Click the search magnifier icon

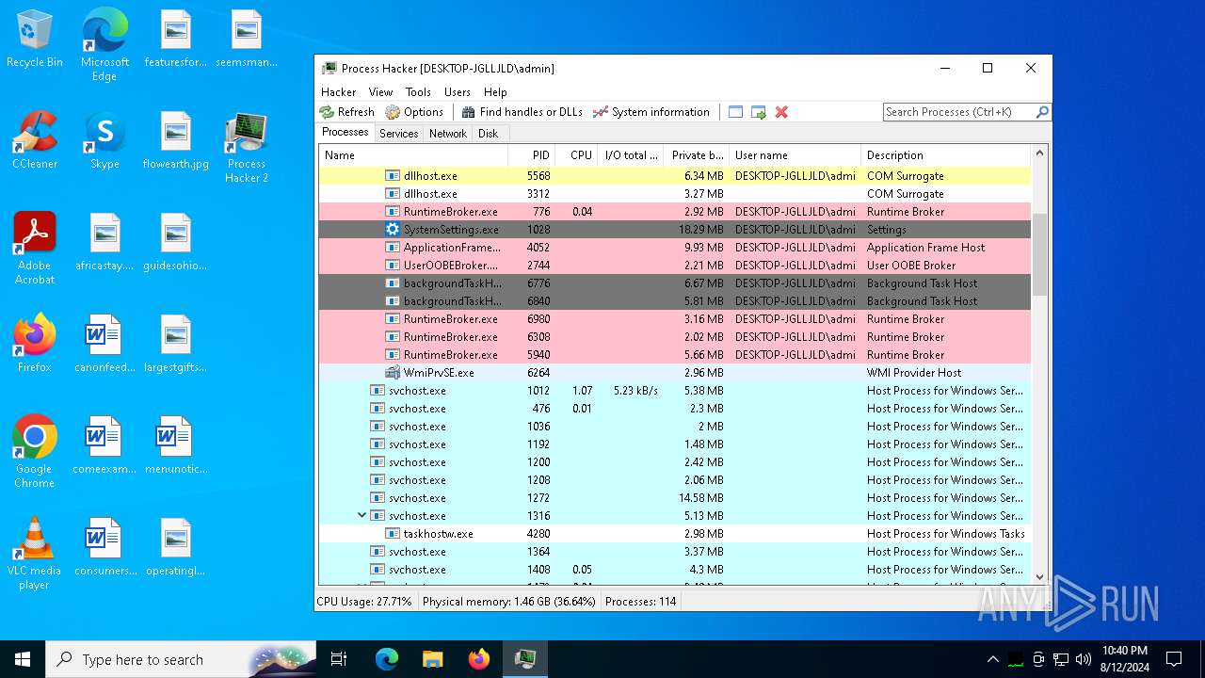tap(1042, 112)
